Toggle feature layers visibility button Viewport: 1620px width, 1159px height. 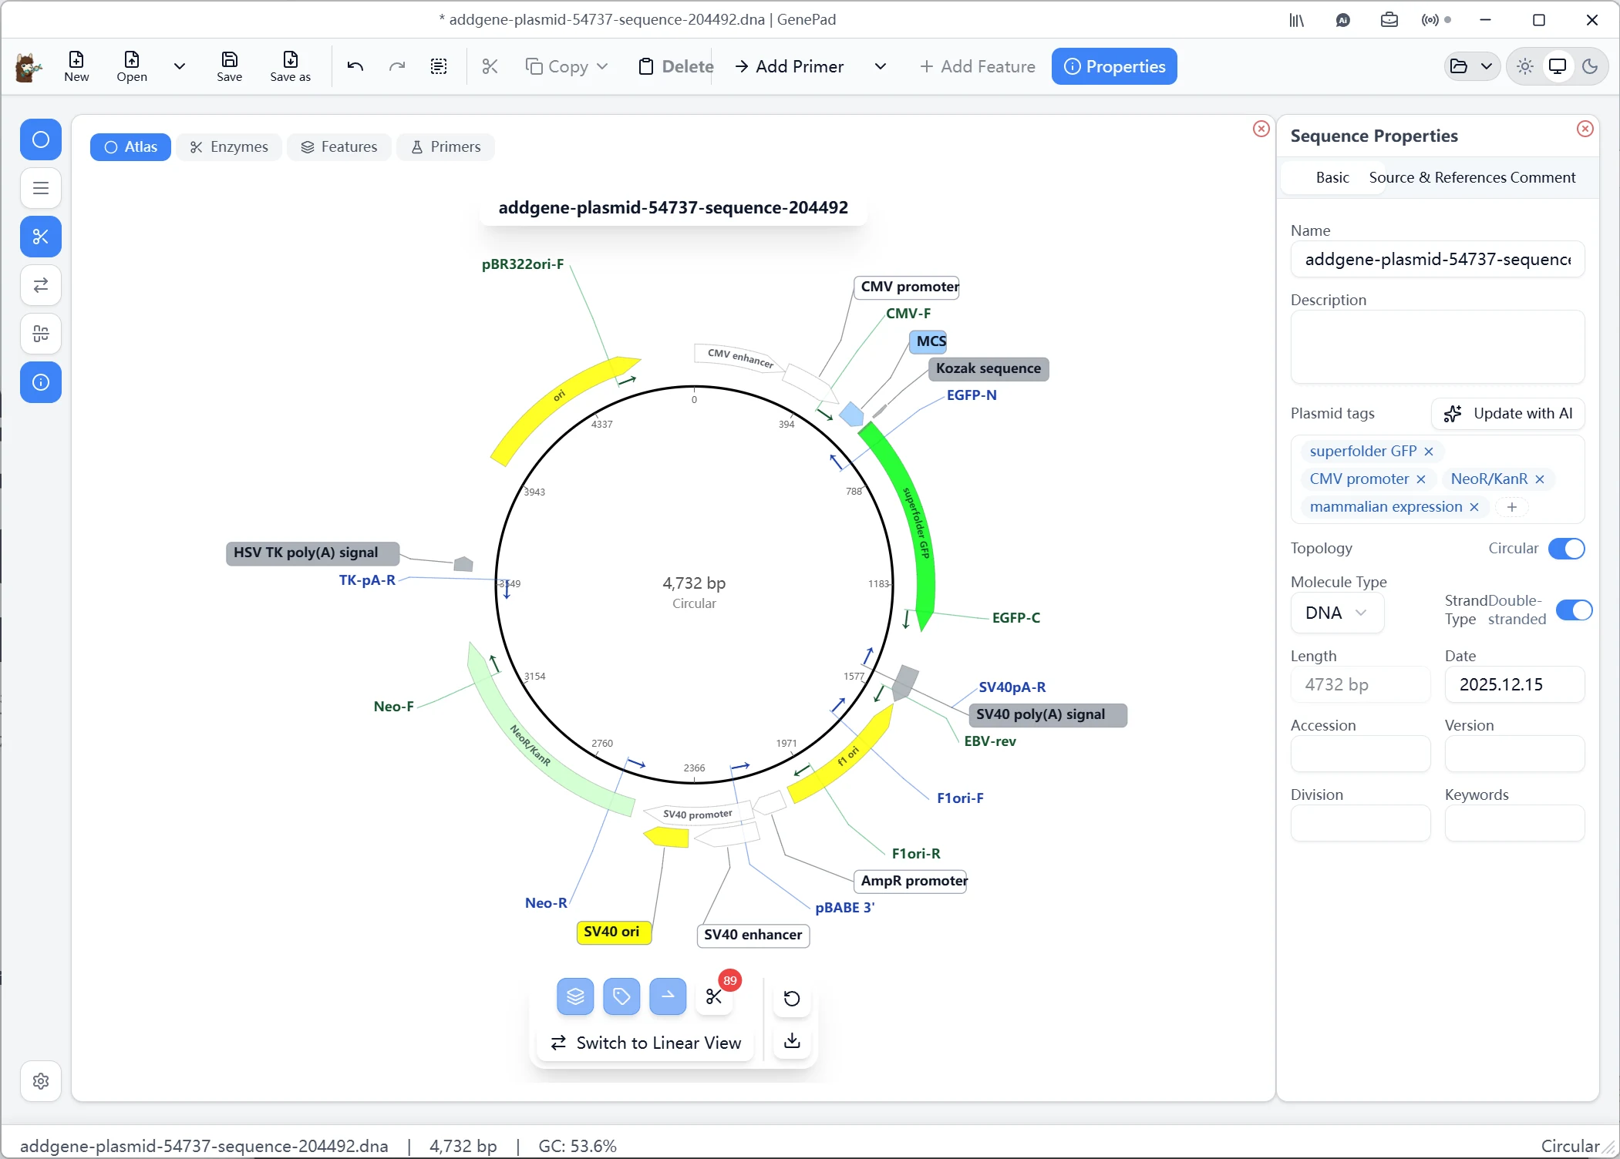click(575, 997)
